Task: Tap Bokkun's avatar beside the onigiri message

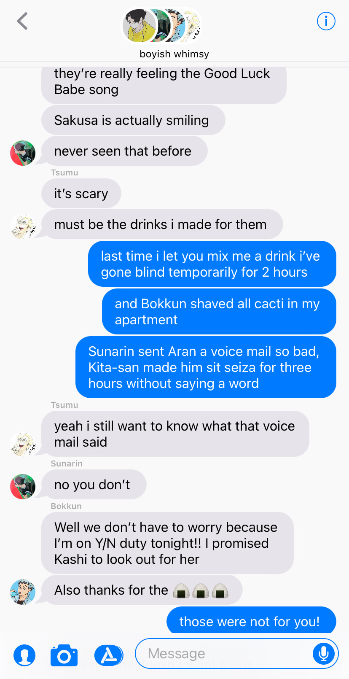Action: (23, 592)
